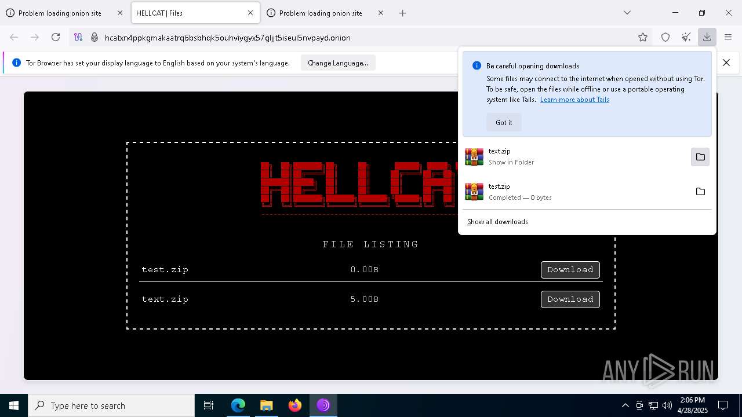Open a new browser tab
742x417 pixels.
click(403, 13)
